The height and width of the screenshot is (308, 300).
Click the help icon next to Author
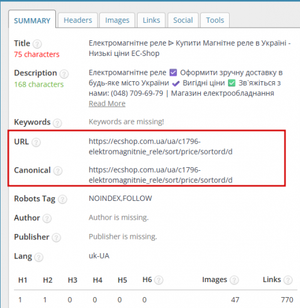47,218
